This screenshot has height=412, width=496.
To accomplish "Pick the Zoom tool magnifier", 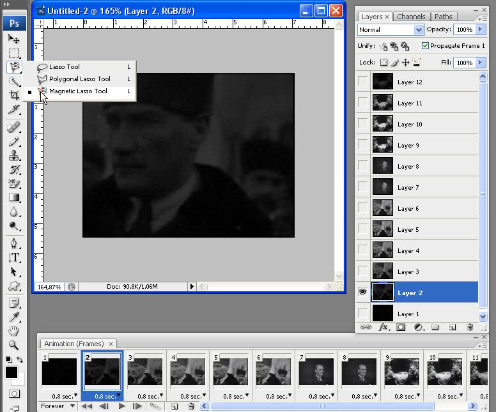I will [x=13, y=345].
